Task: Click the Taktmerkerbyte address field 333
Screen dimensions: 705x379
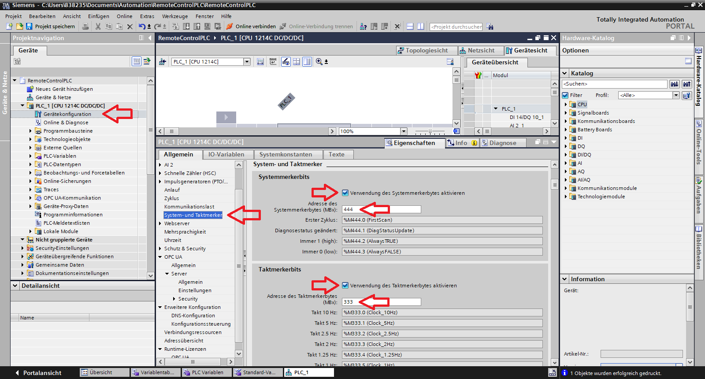Action: coord(382,302)
